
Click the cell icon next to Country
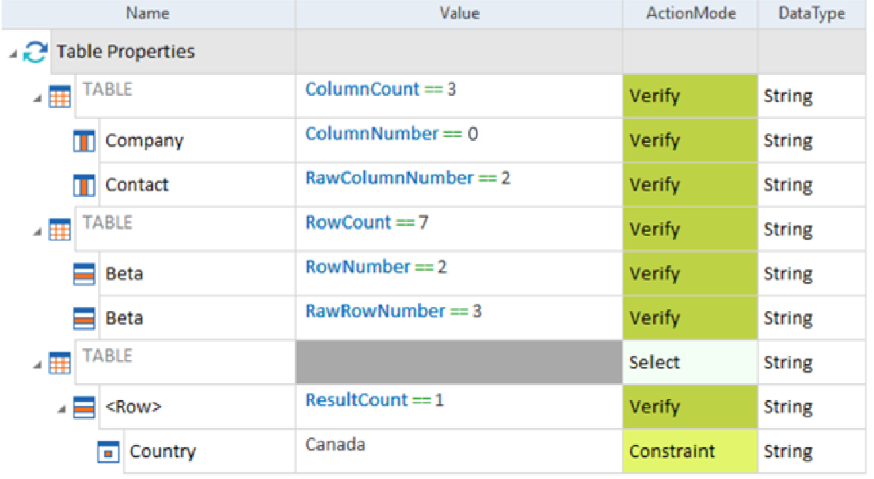pos(109,452)
